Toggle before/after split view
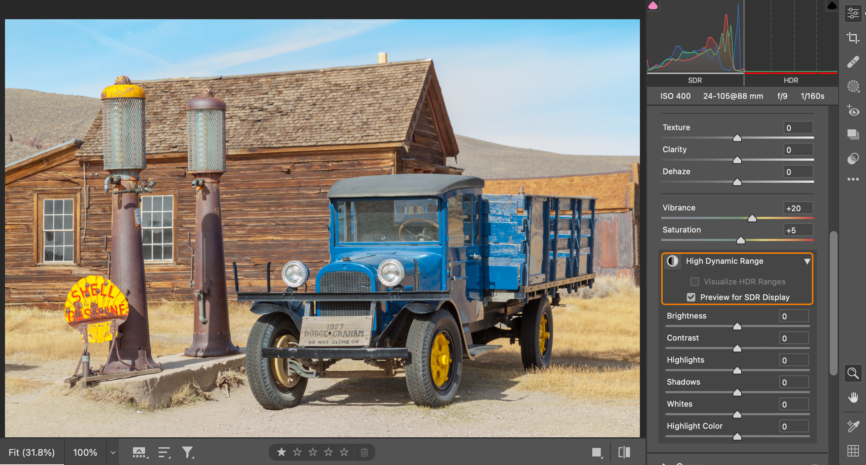 [624, 453]
